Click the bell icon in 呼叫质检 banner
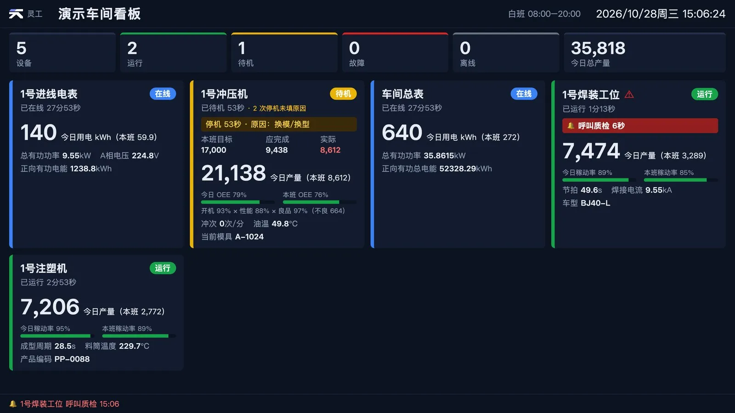This screenshot has height=413, width=735. coord(571,126)
